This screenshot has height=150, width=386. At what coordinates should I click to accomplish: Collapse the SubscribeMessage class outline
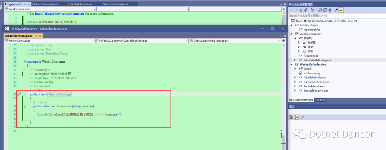pyautogui.click(x=25, y=94)
